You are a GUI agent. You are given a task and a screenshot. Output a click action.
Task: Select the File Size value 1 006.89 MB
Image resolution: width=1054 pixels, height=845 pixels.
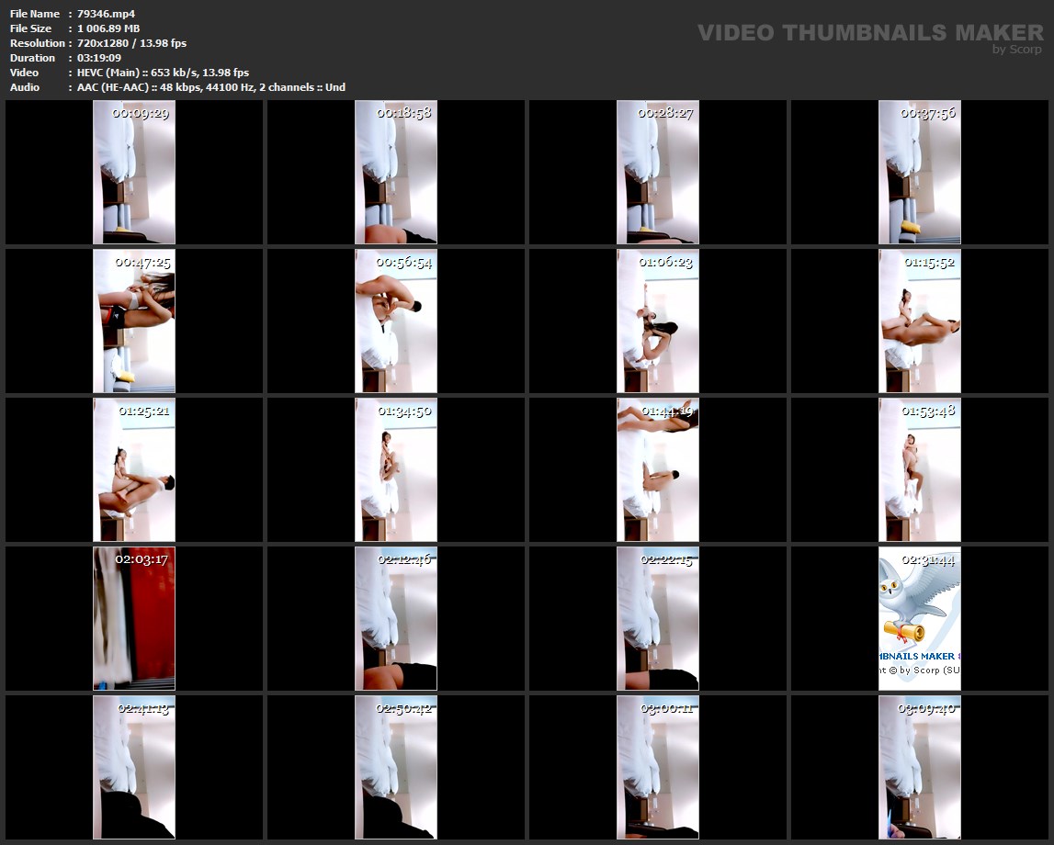point(108,28)
